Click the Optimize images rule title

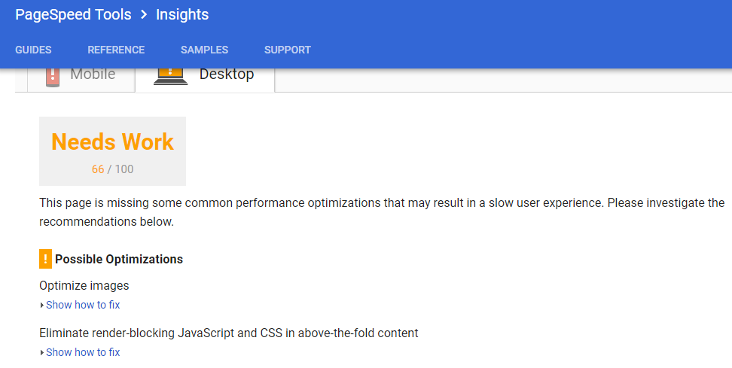pyautogui.click(x=84, y=285)
